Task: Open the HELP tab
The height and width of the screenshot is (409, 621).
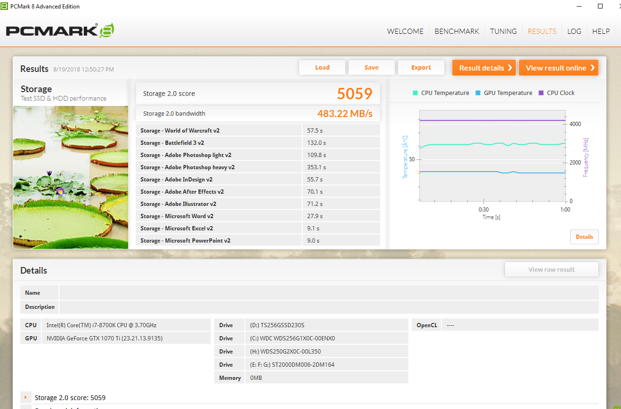Action: [x=601, y=31]
